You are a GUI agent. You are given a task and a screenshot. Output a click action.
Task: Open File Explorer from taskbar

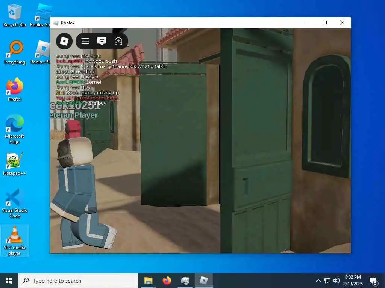tap(148, 280)
